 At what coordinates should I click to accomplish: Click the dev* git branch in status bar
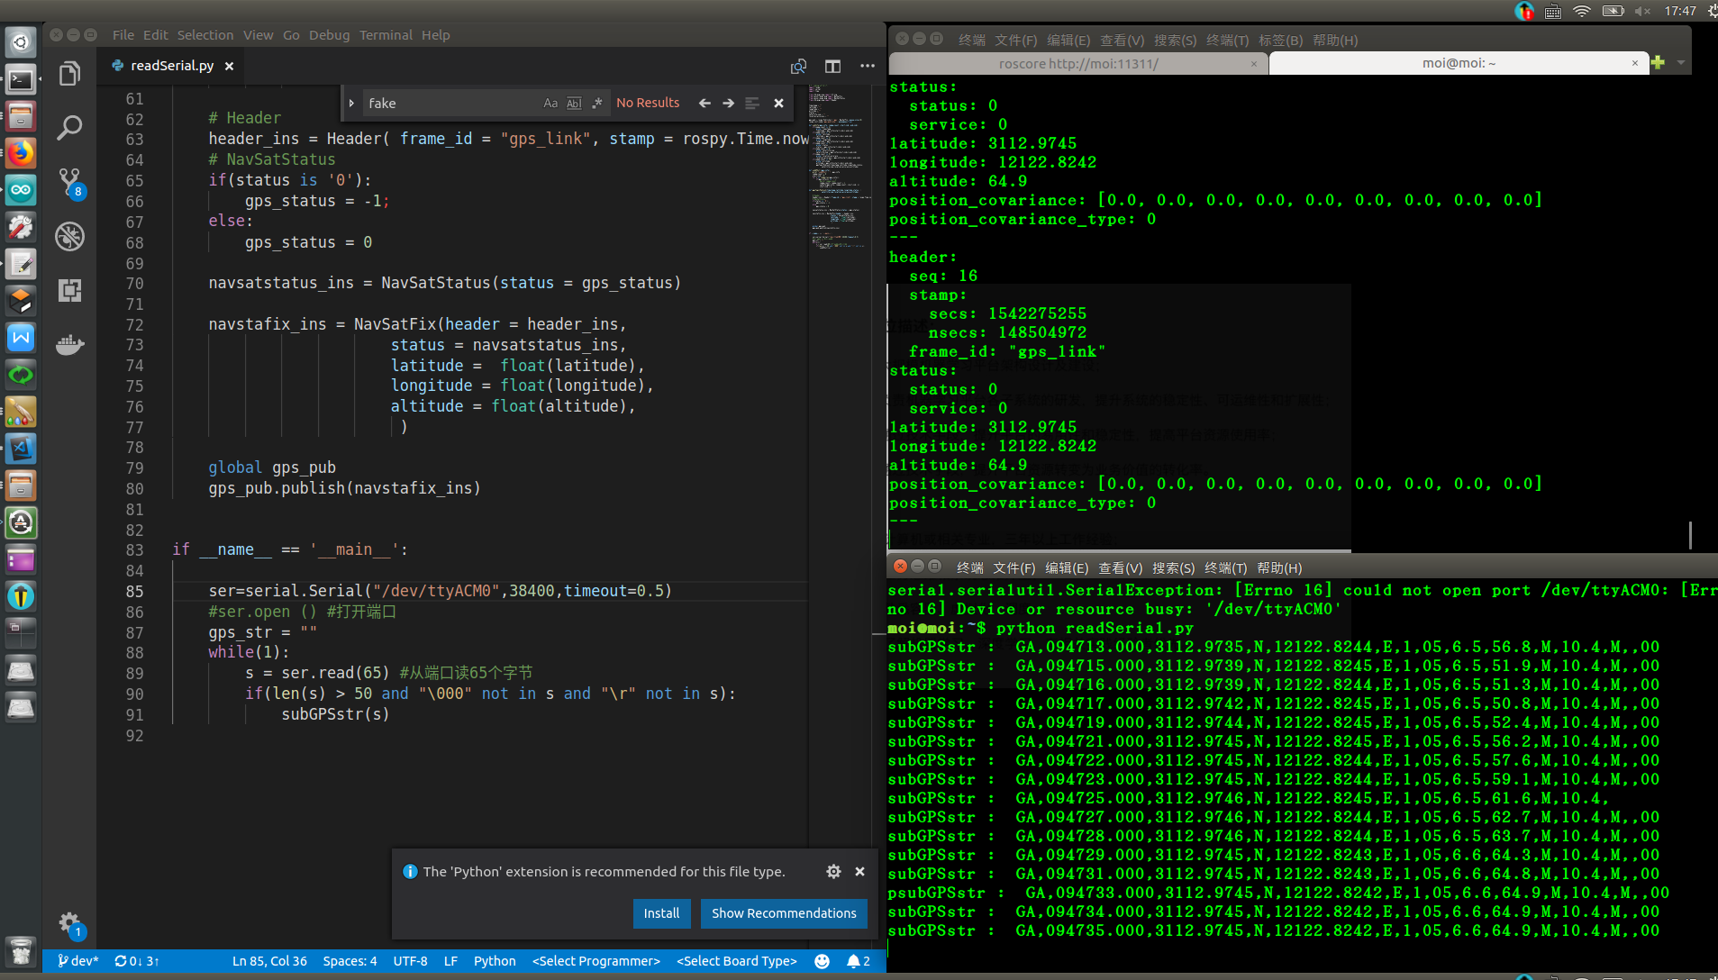pos(77,961)
